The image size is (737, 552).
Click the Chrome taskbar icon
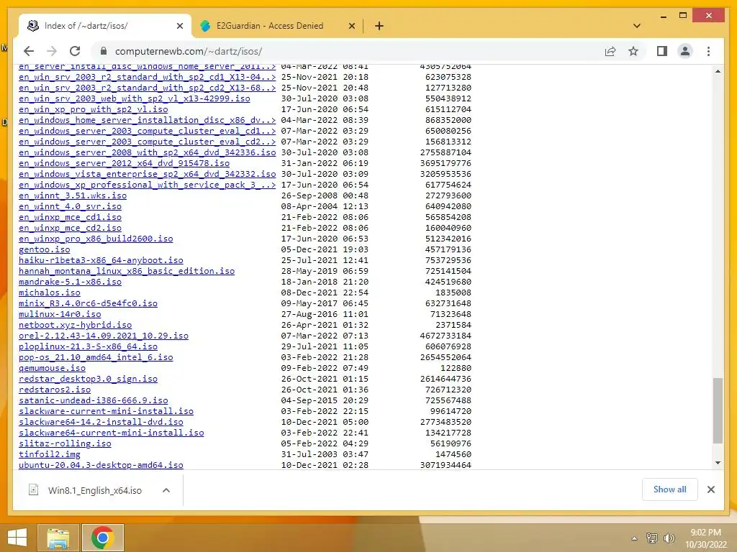pos(102,538)
